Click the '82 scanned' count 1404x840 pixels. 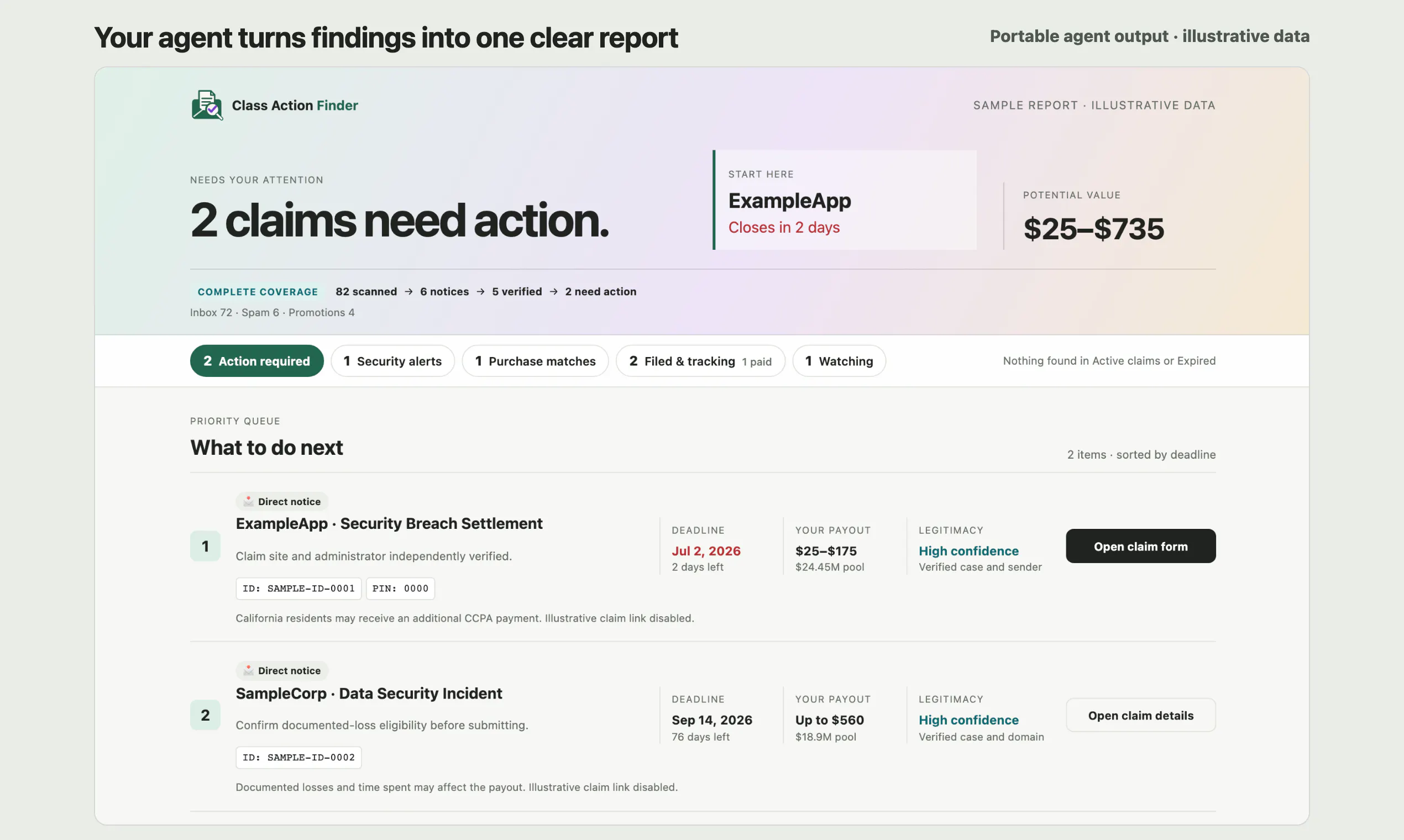tap(366, 291)
